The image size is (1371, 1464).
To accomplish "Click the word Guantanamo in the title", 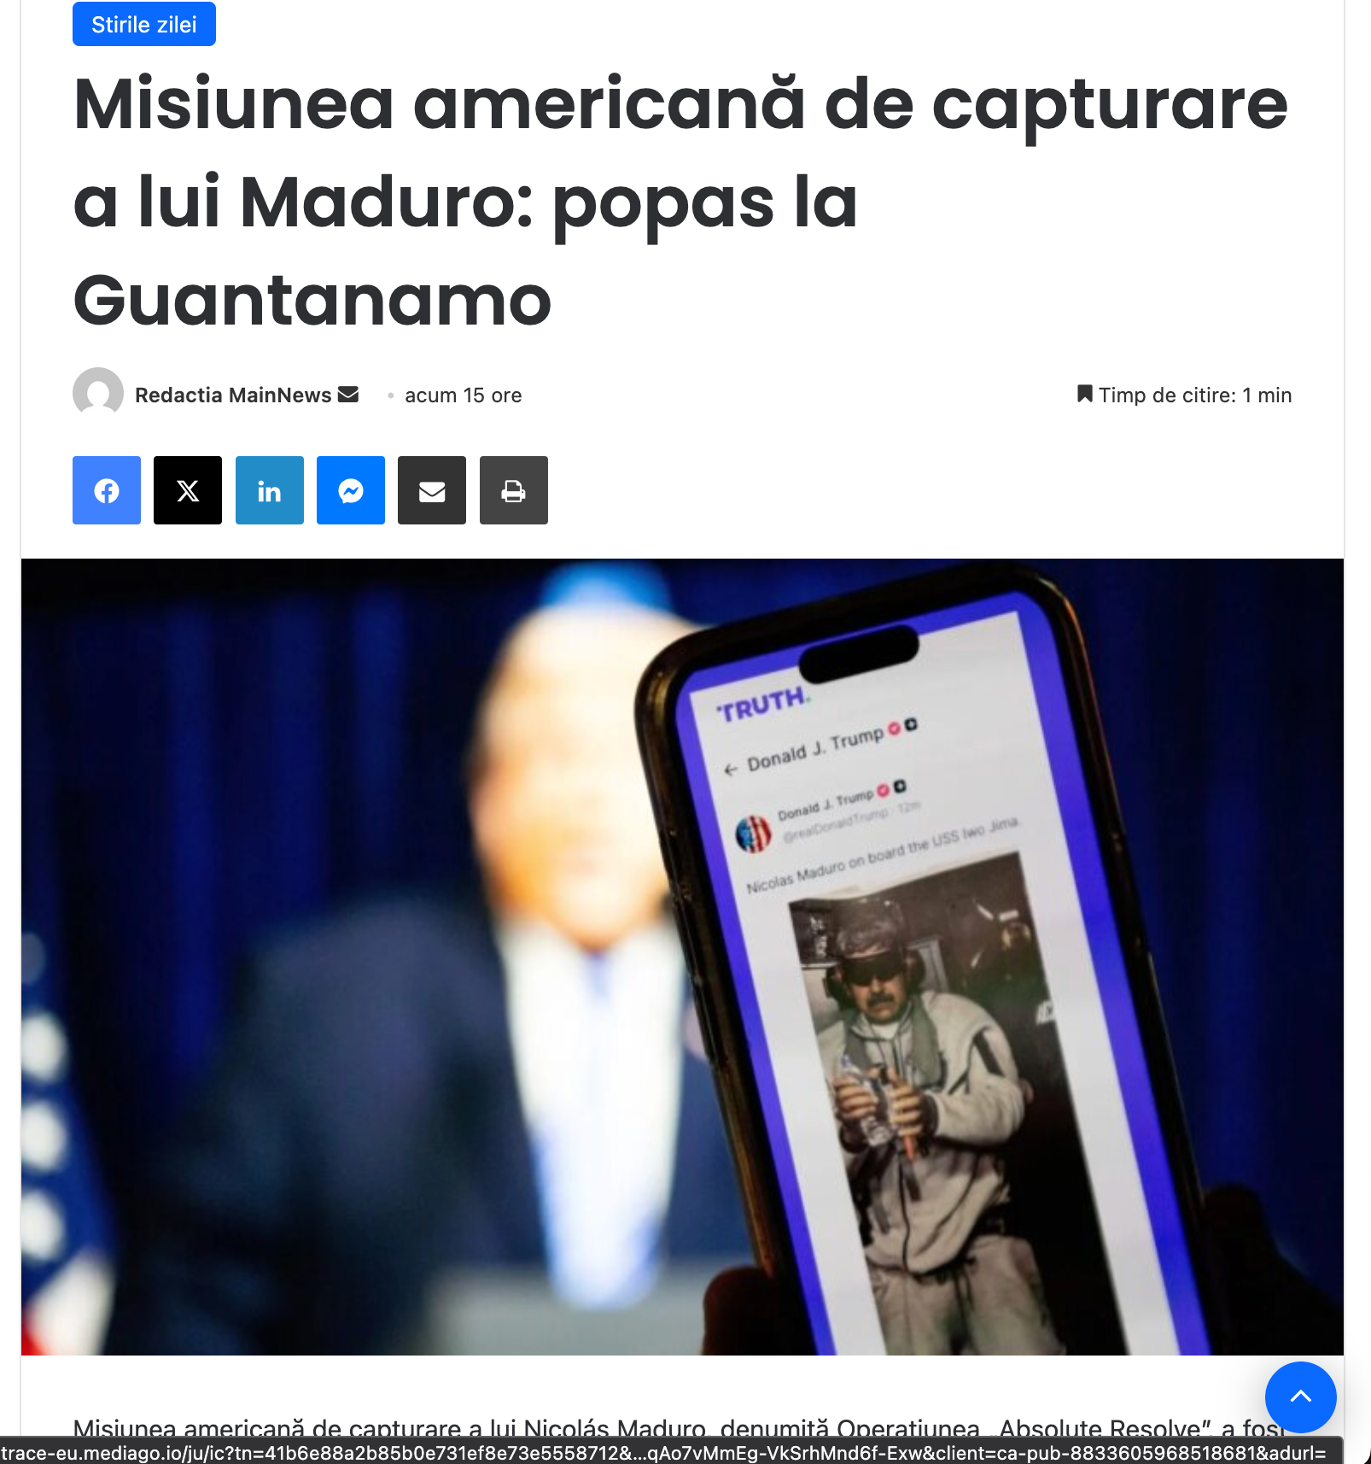I will pyautogui.click(x=312, y=301).
